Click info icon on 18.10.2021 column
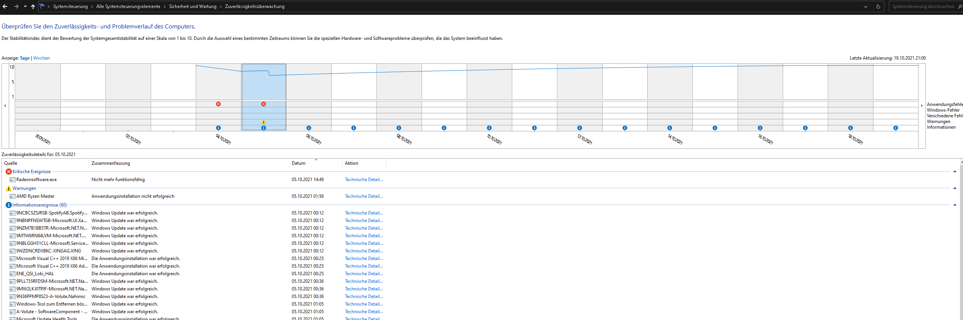The width and height of the screenshot is (963, 320). 851,128
